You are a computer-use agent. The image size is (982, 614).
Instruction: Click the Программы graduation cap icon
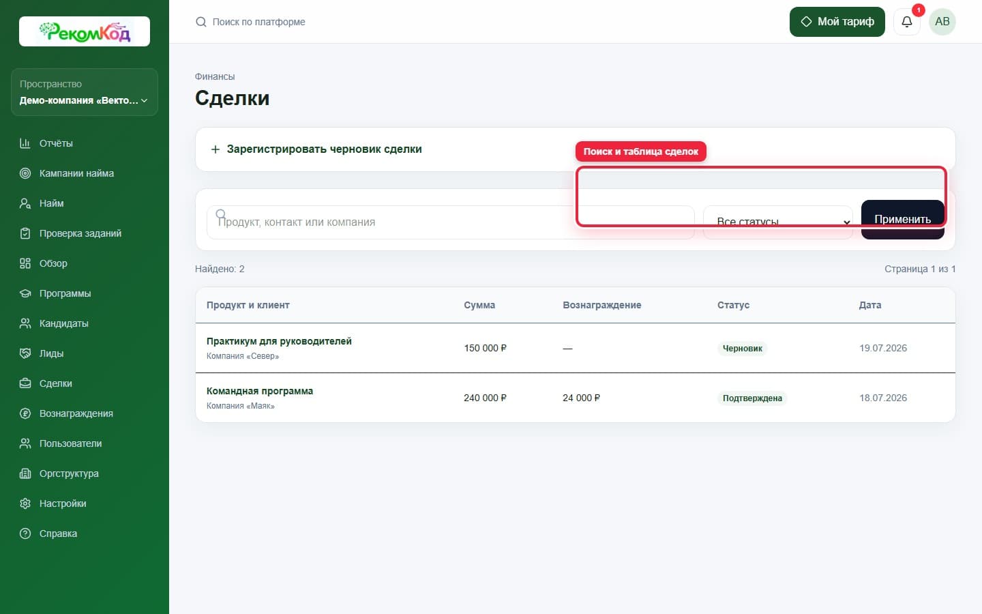click(x=25, y=293)
